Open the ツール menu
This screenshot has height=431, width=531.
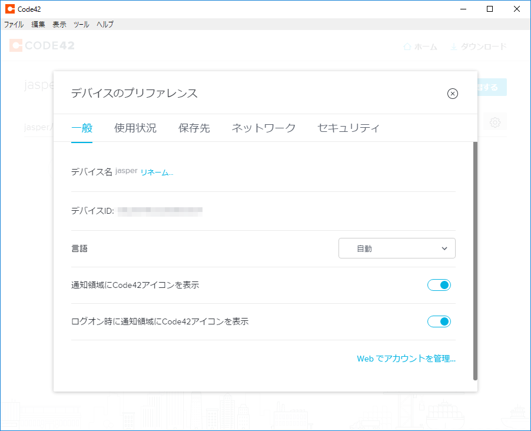tap(81, 24)
